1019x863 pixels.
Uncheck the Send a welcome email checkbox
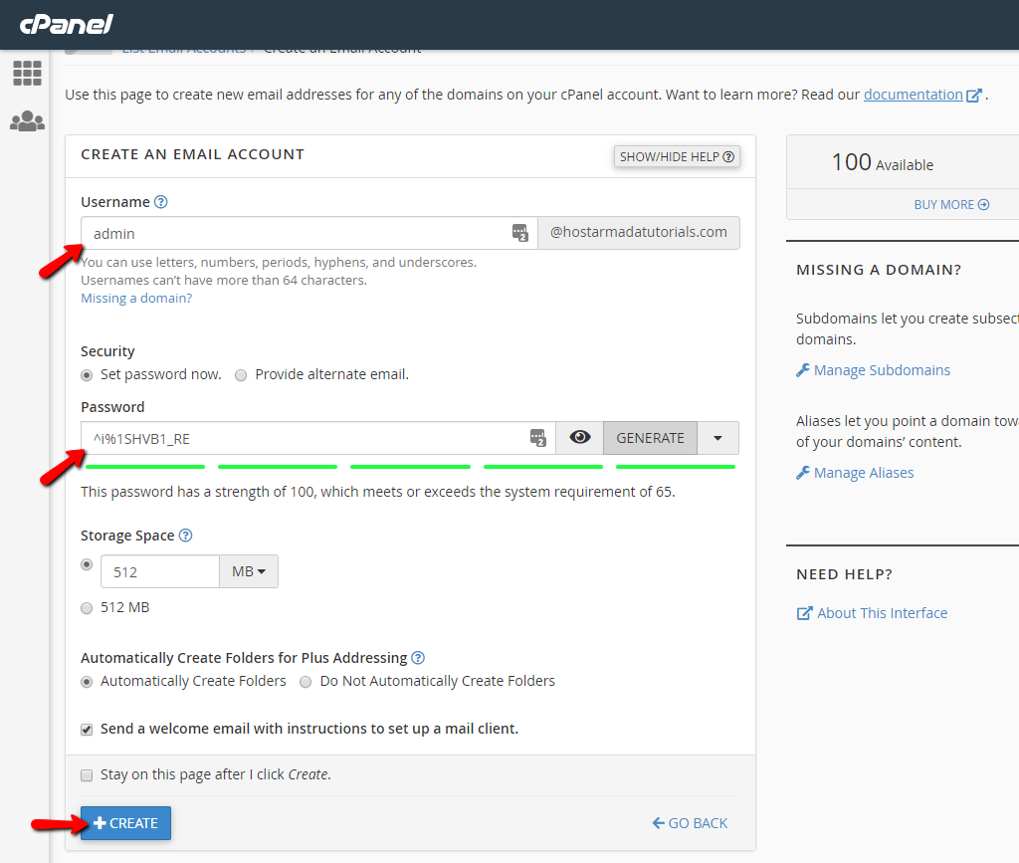tap(88, 730)
